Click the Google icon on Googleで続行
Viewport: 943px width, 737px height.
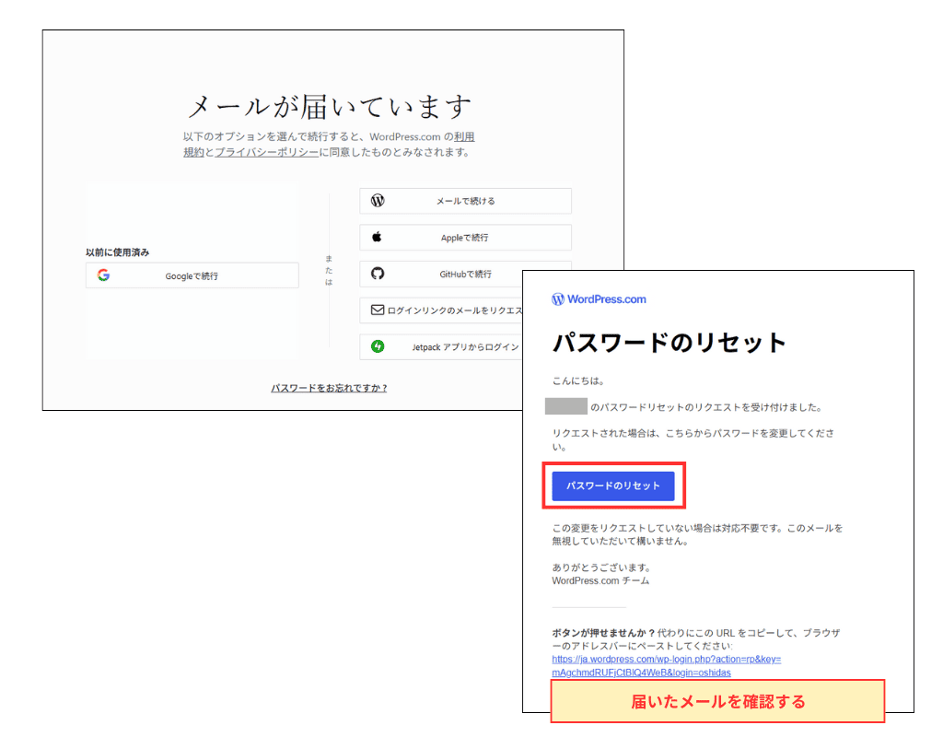pyautogui.click(x=104, y=275)
